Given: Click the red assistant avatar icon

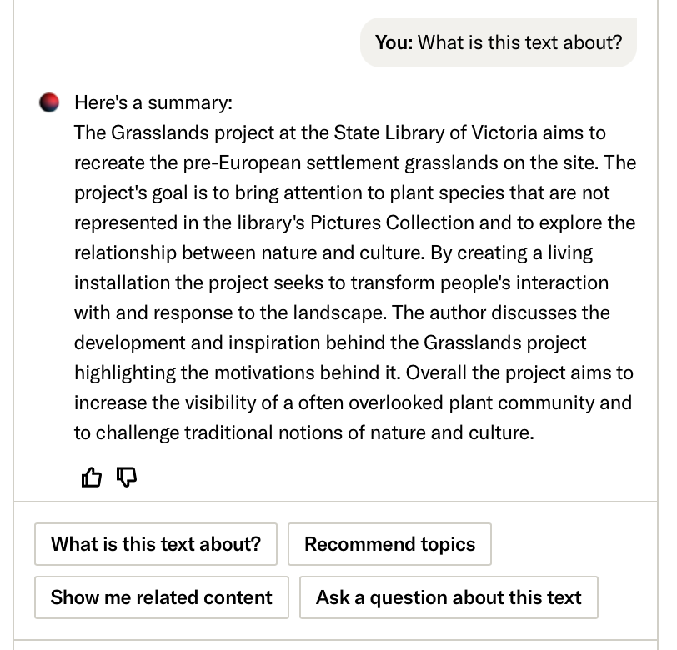Looking at the screenshot, I should [x=49, y=102].
